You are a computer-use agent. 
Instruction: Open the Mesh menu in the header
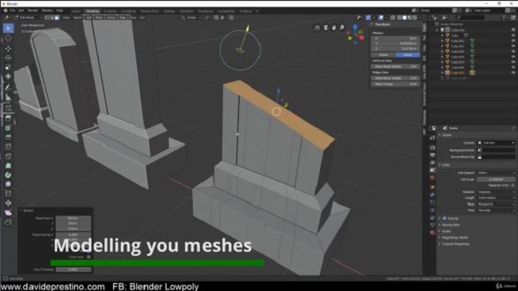(99, 18)
